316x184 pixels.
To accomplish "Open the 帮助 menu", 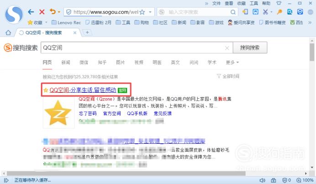I will (x=266, y=3).
